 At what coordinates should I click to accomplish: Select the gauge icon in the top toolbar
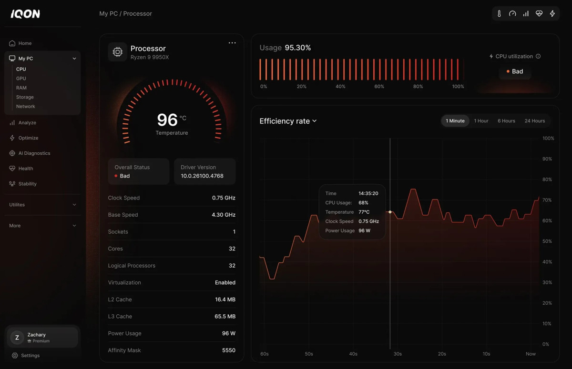[x=512, y=13]
